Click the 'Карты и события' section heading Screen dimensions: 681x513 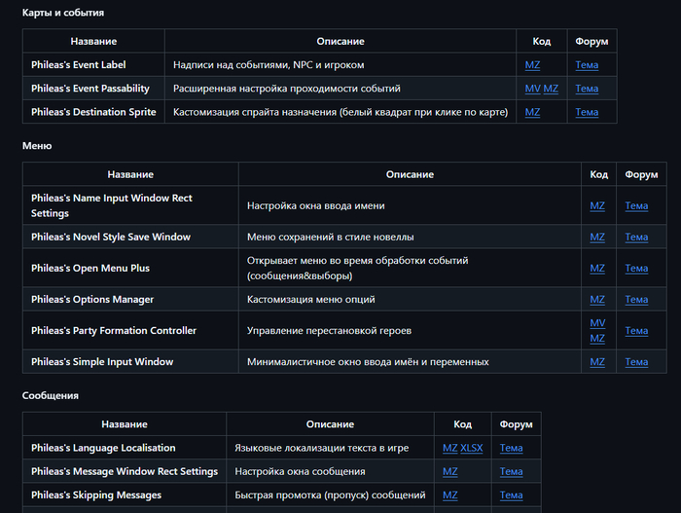tap(62, 14)
